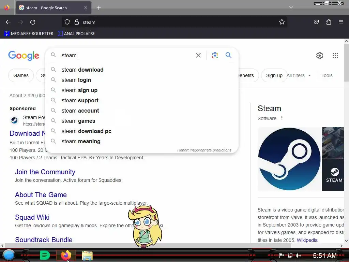Open Squad Wiki link
This screenshot has height=262, width=349.
(x=32, y=217)
